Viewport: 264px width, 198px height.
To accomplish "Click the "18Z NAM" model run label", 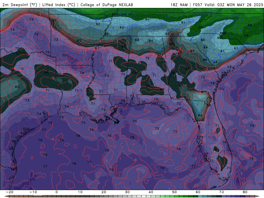I will tap(179, 5).
